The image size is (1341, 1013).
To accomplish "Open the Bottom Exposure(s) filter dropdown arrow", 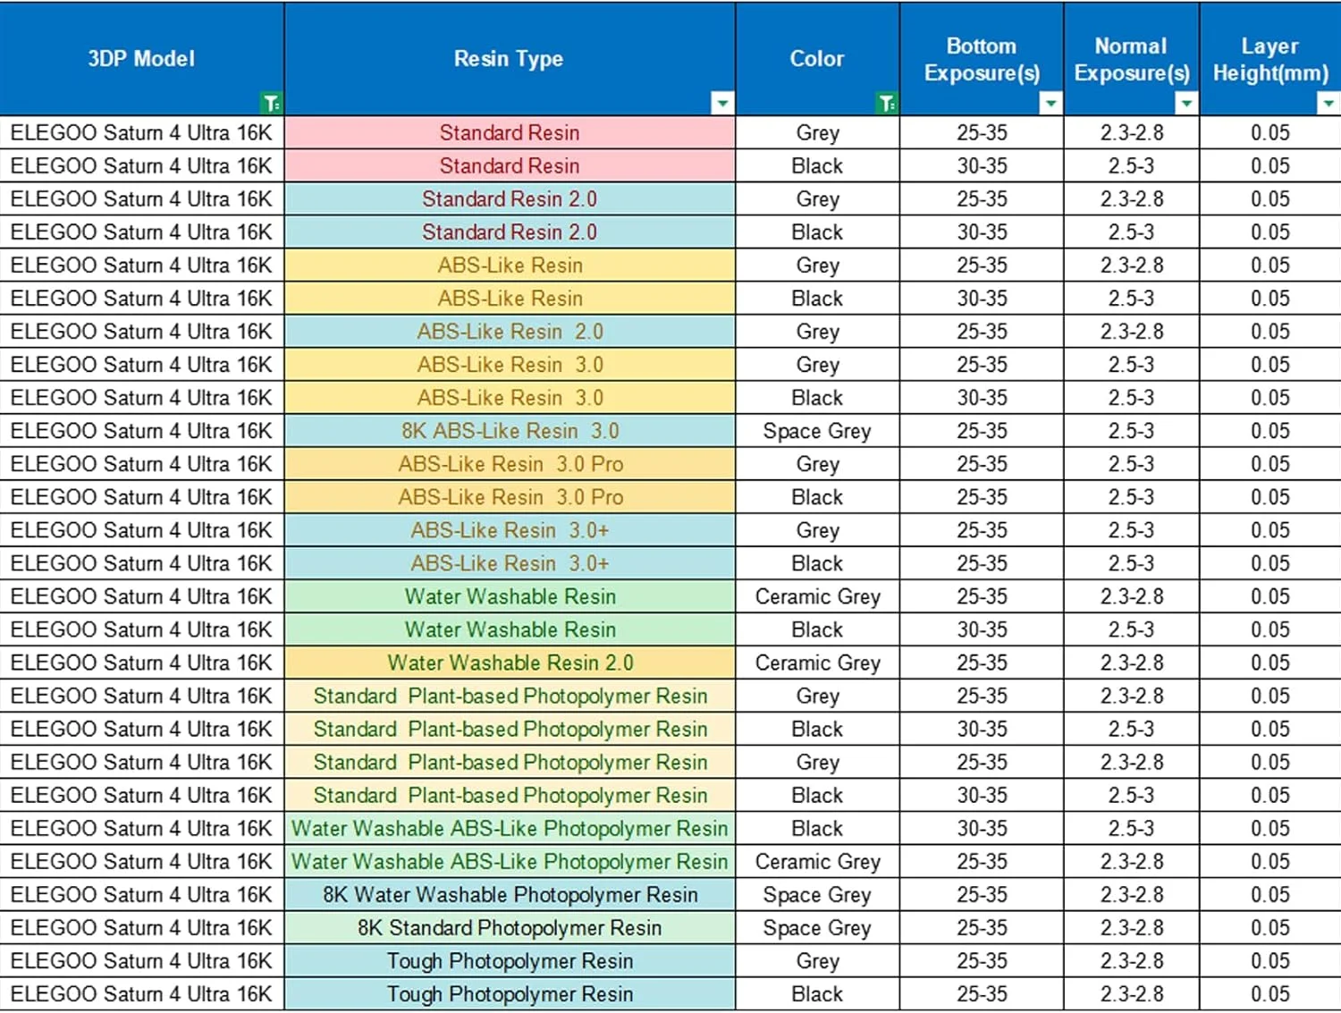I will [1050, 104].
